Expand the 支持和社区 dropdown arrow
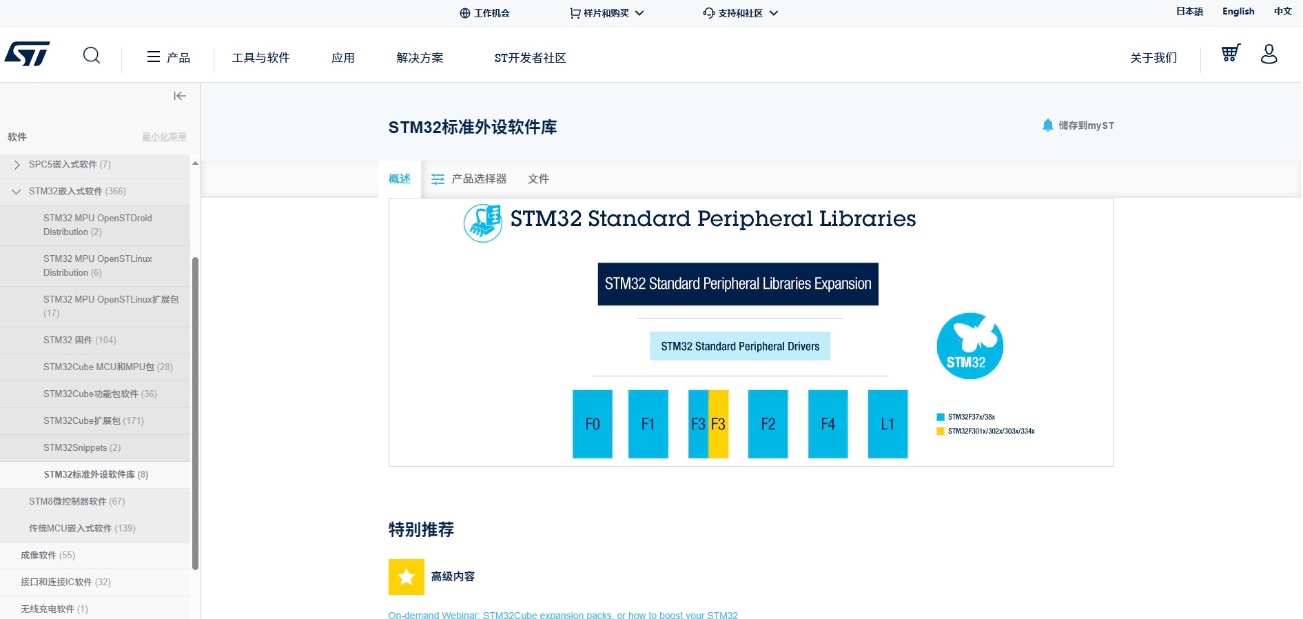1303x619 pixels. tap(774, 13)
